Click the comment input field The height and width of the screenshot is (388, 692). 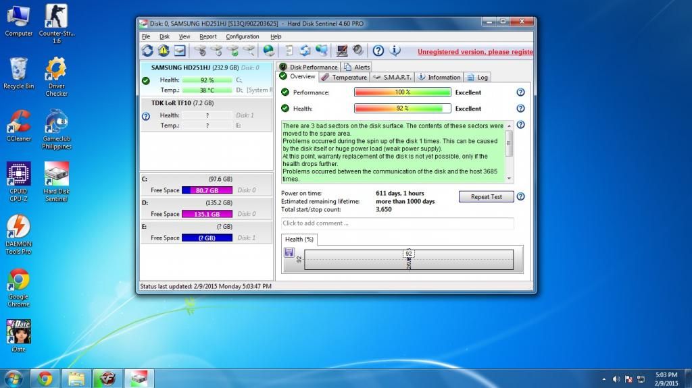[397, 223]
